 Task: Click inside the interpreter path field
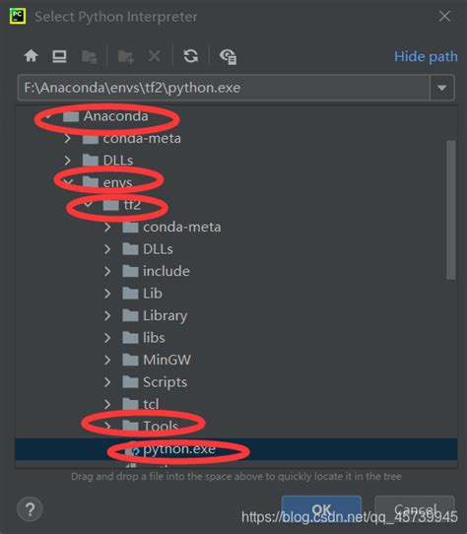(224, 88)
